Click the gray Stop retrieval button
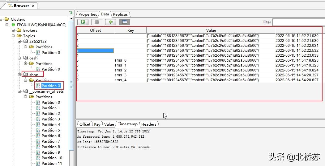325x166 pixels. [97, 22]
